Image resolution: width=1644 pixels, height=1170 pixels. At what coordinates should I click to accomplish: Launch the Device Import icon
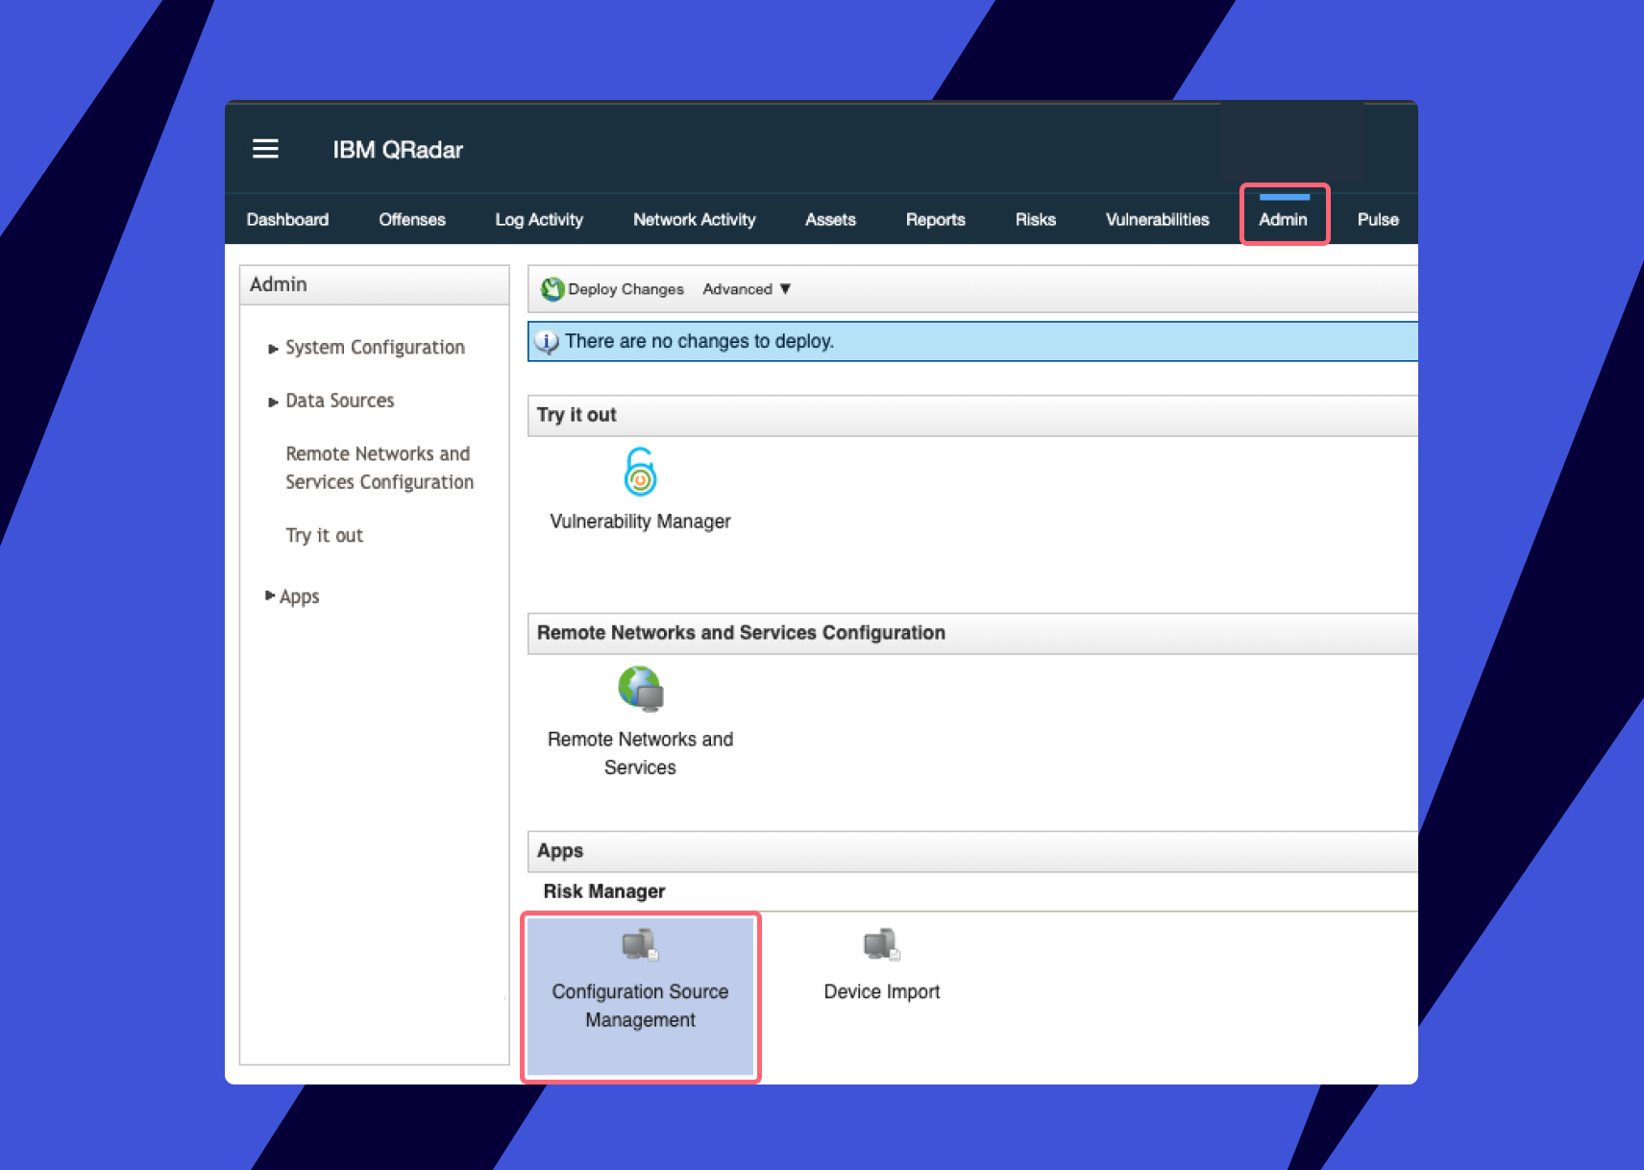pyautogui.click(x=881, y=945)
